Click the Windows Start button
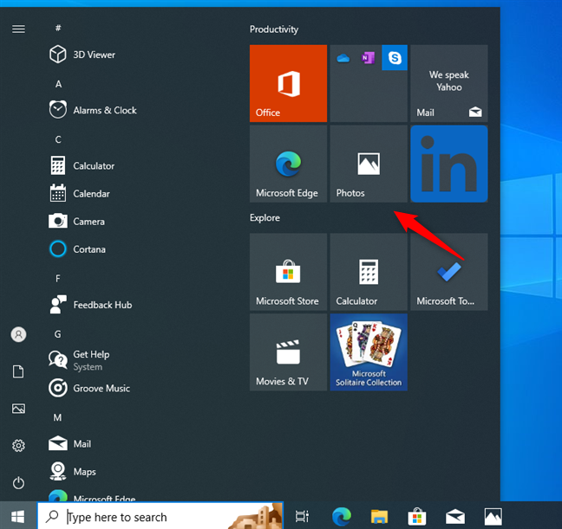Viewport: 562px width, 529px height. (18, 516)
